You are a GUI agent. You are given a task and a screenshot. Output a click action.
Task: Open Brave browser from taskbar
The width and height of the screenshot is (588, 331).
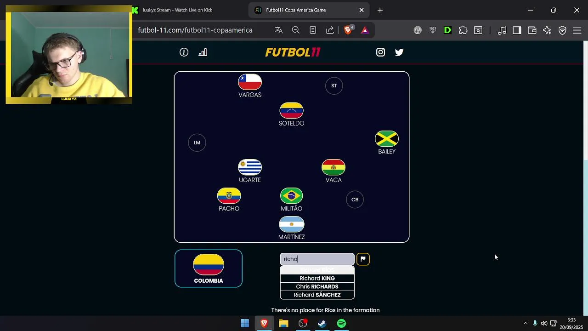[264, 324]
